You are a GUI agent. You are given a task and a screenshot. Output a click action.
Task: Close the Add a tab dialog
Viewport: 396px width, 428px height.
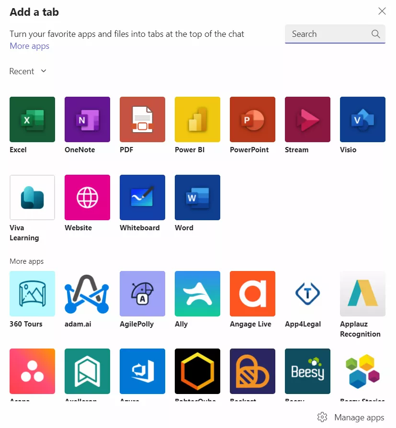382,11
